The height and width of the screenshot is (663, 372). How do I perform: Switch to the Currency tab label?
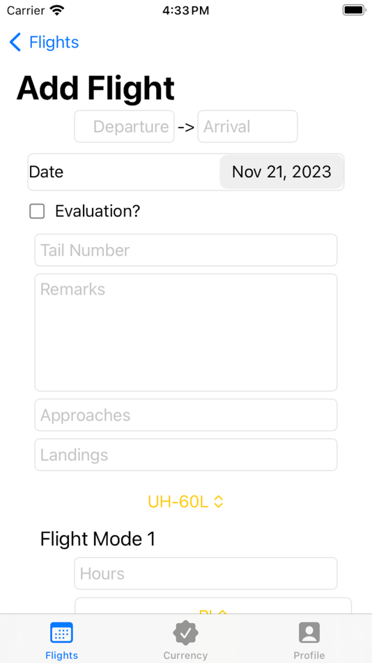point(185,655)
